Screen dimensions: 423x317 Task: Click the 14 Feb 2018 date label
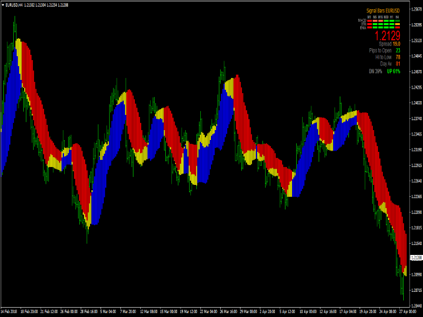pyautogui.click(x=9, y=312)
